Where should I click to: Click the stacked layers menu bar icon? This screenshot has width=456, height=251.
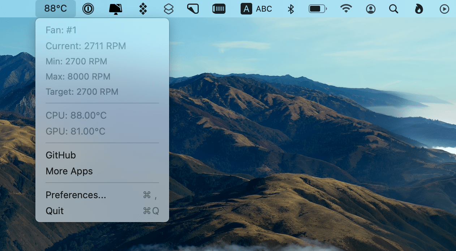(x=169, y=9)
